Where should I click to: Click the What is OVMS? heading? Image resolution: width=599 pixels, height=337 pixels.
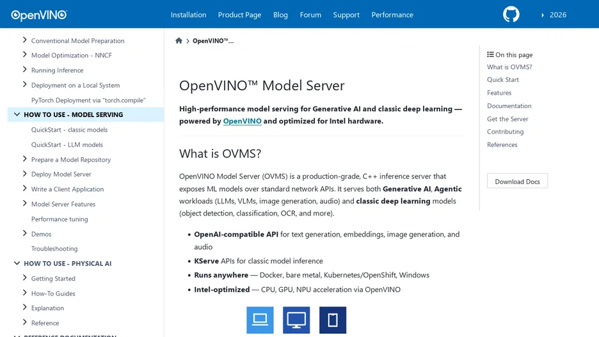coord(220,153)
